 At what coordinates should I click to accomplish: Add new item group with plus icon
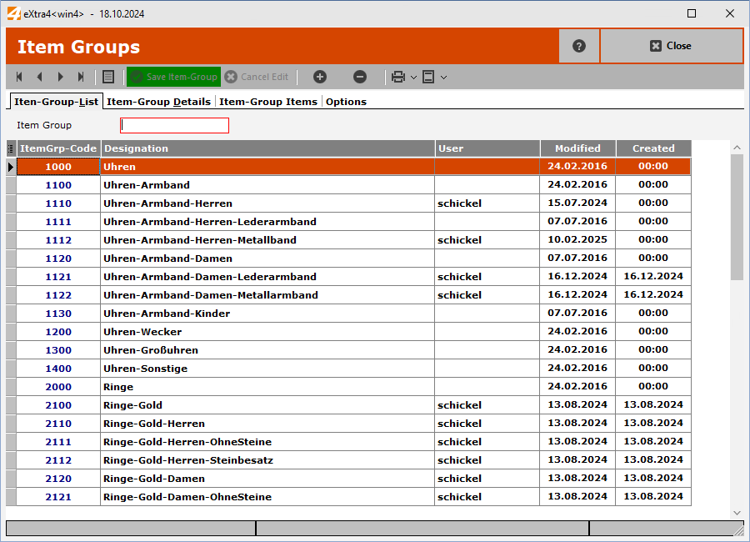point(320,77)
